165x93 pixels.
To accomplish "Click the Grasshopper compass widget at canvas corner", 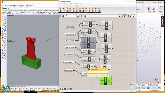I will click(132, 86).
